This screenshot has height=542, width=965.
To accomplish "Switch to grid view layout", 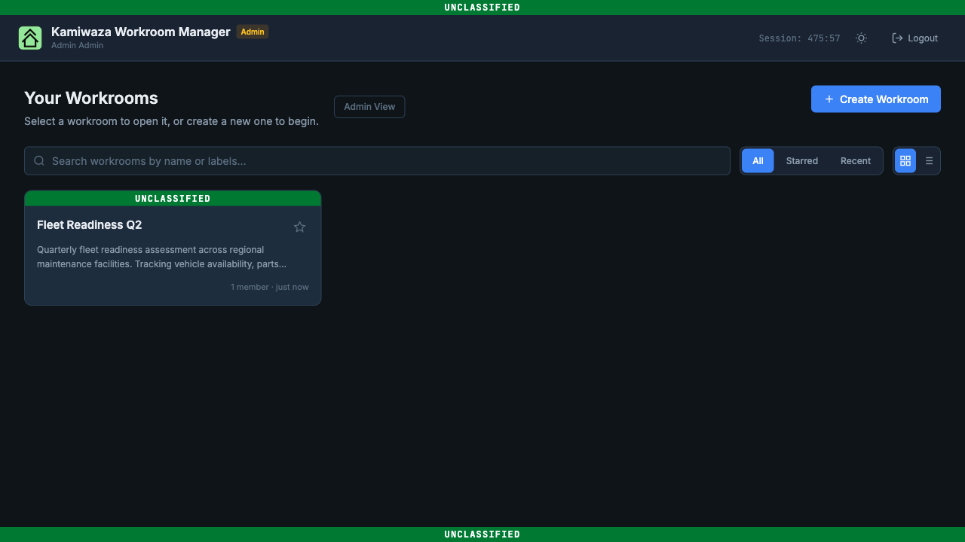I will pos(905,161).
